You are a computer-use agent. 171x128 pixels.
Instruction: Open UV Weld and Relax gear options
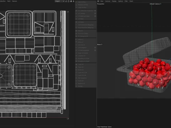[x=95, y=16]
